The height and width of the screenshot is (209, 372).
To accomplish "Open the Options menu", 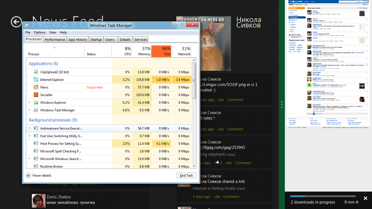I will pos(40,32).
